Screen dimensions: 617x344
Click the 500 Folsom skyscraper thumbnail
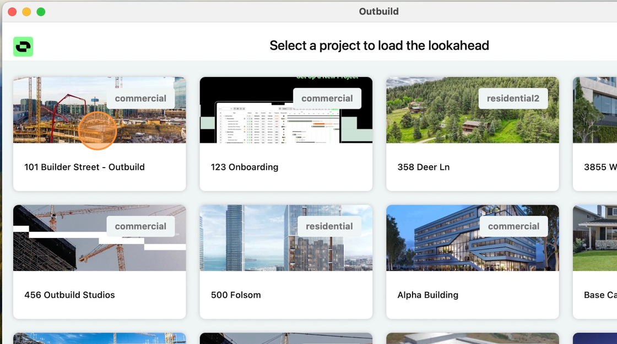point(286,238)
